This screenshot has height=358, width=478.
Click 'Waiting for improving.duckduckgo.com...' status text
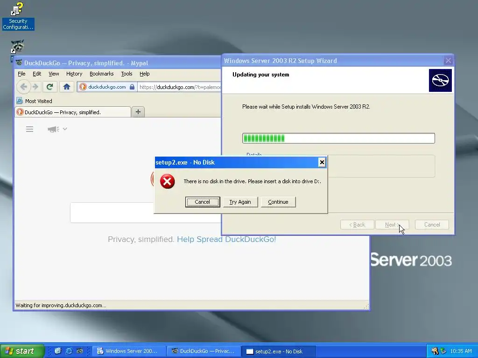tap(61, 305)
